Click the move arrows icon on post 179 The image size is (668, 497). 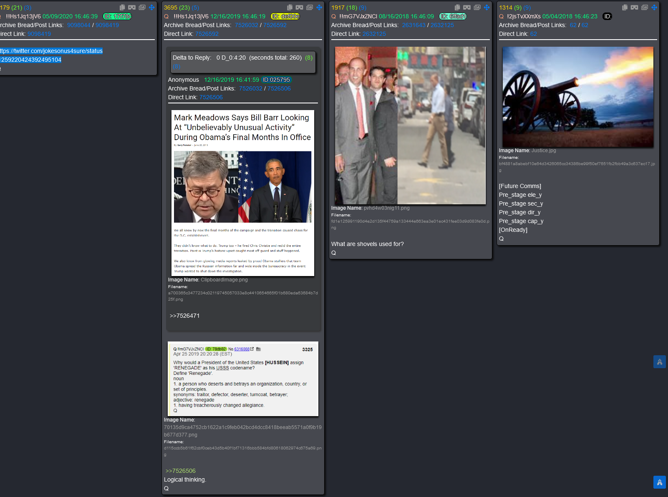pyautogui.click(x=152, y=8)
